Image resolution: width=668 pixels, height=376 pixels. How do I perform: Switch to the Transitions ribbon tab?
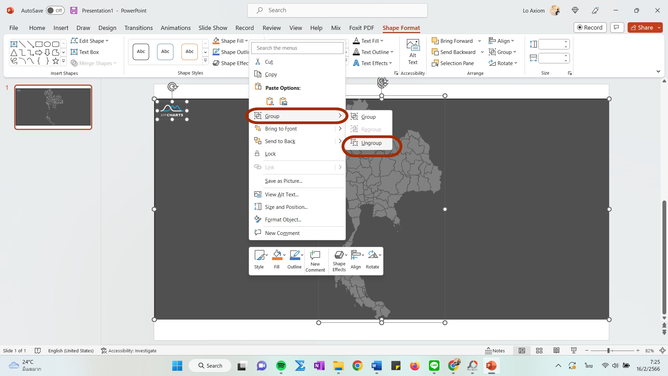coord(138,28)
